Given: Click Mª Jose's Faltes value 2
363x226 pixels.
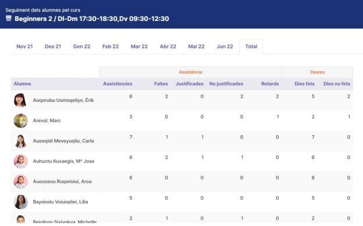Looking at the screenshot, I should tap(166, 157).
